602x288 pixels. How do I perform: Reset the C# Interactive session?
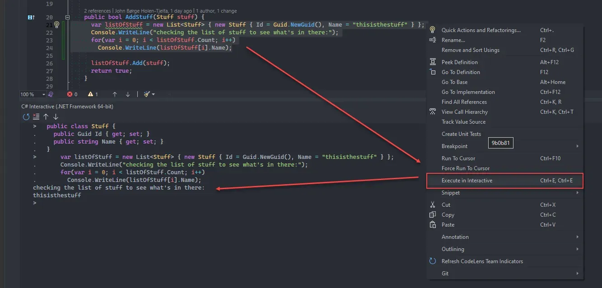pyautogui.click(x=26, y=116)
